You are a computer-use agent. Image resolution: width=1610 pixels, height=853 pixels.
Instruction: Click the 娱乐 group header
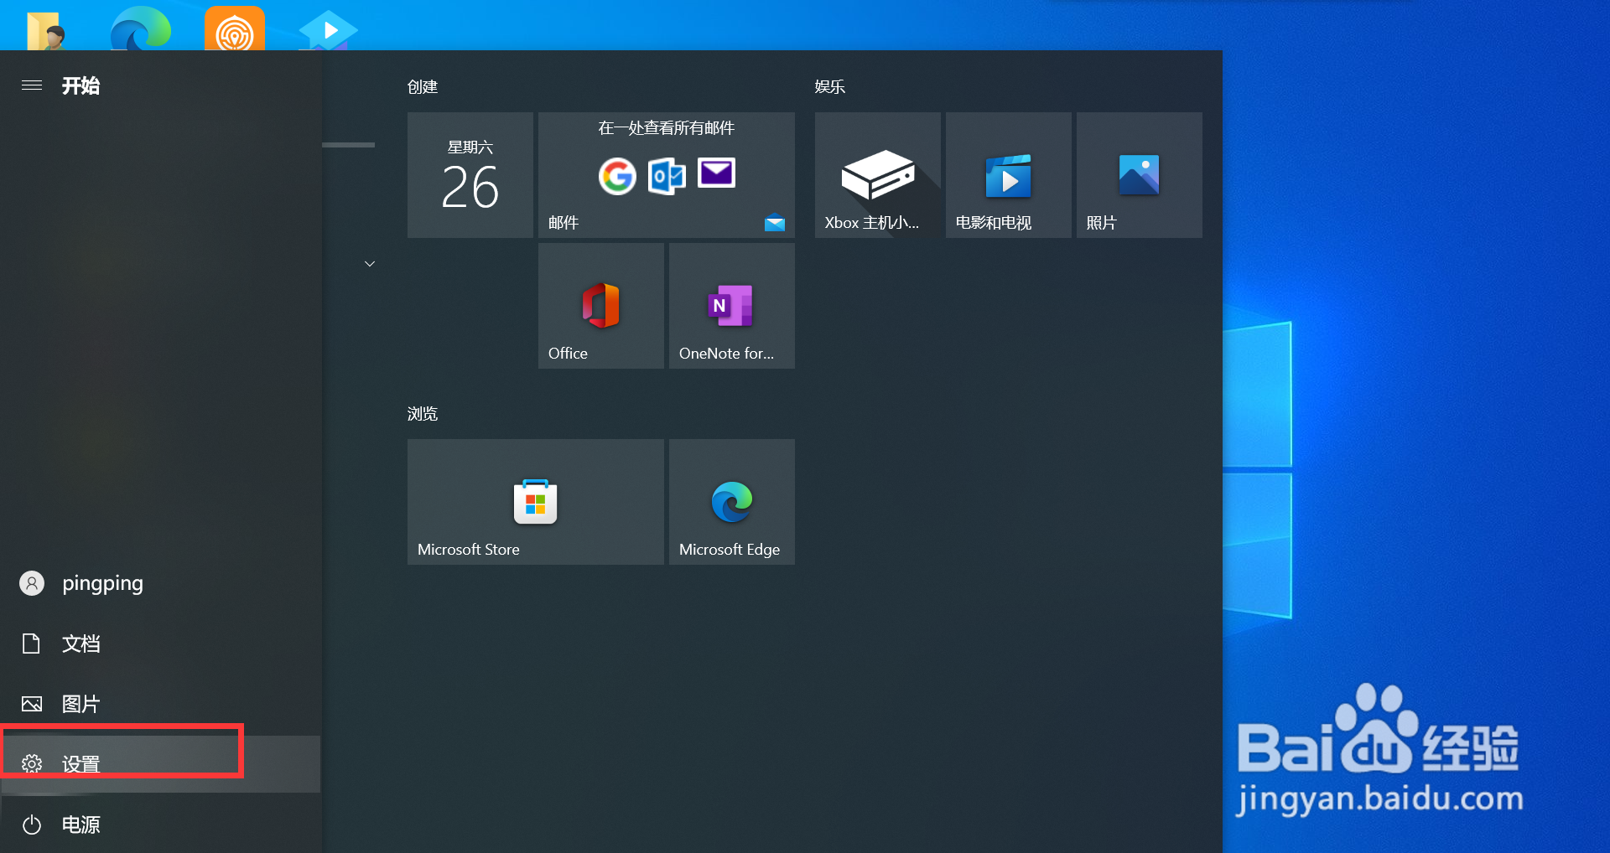[830, 87]
